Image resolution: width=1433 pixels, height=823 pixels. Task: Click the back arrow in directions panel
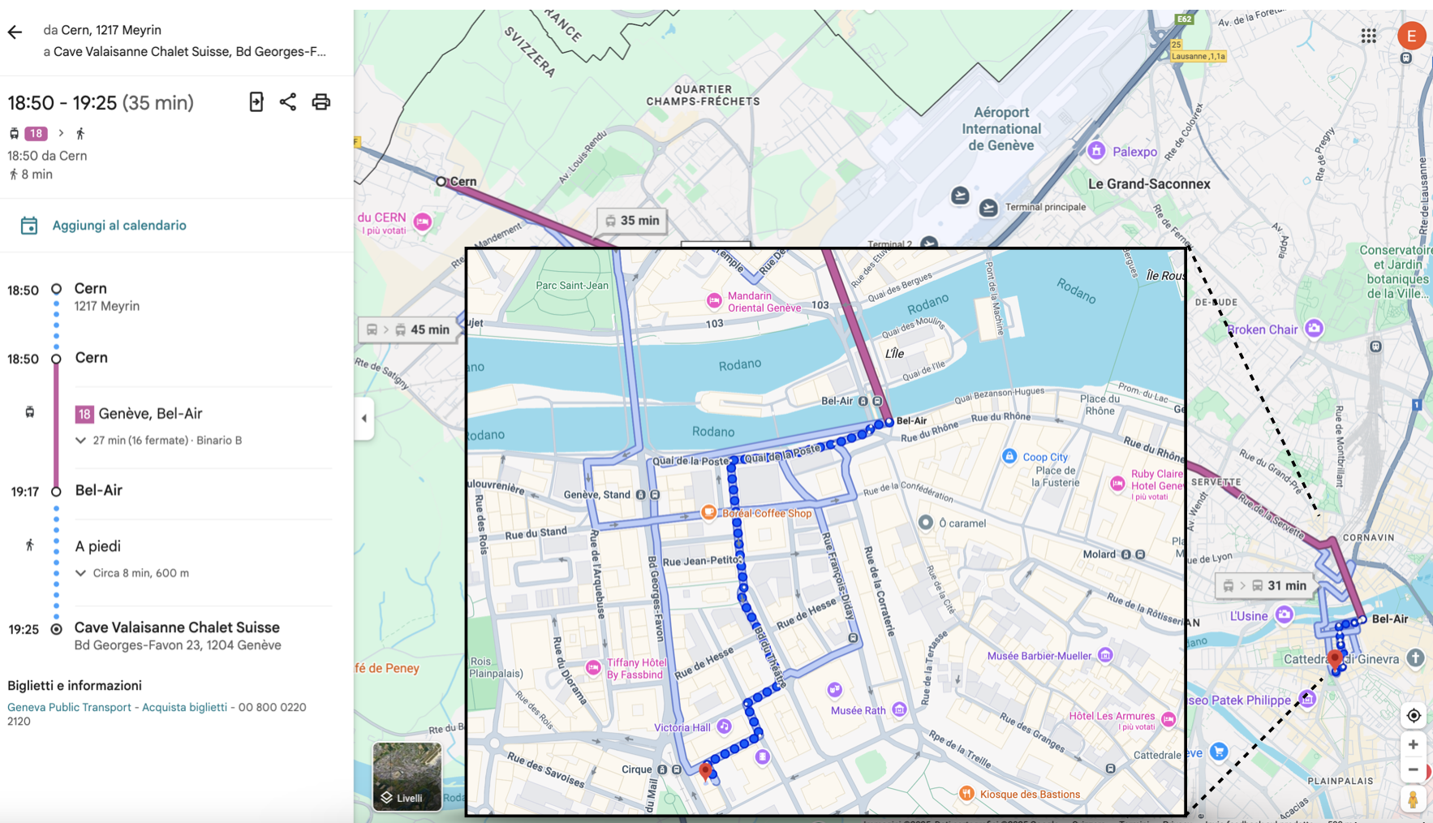[15, 32]
